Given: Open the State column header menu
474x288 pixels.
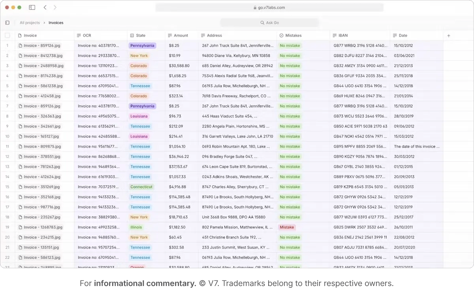Looking at the screenshot, I should (x=140, y=36).
